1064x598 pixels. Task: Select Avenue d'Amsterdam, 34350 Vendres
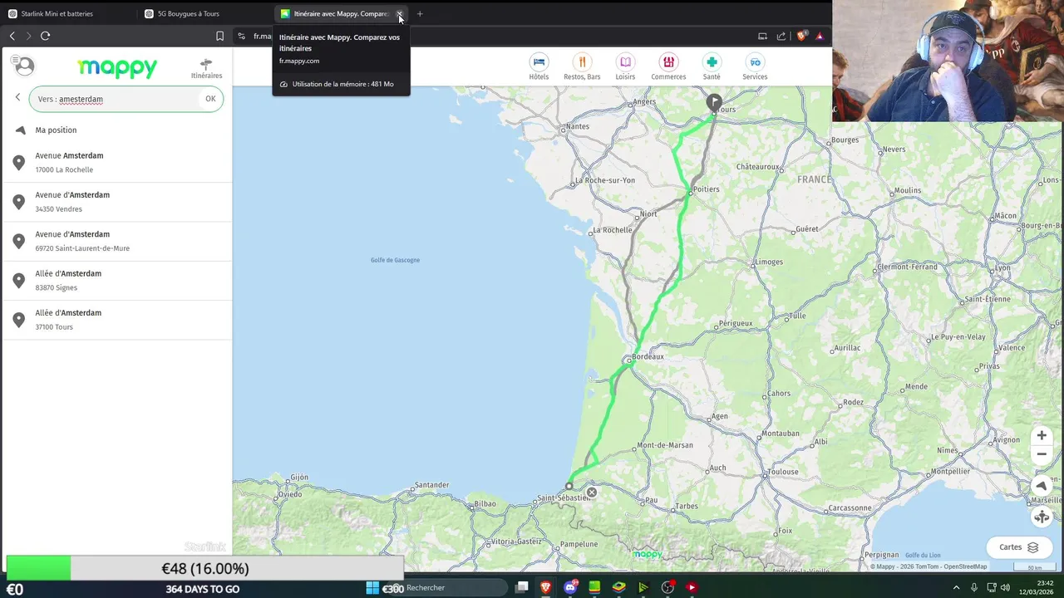coord(117,202)
